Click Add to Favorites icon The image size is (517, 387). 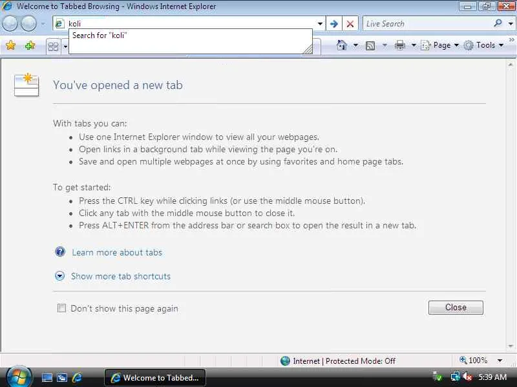click(30, 45)
